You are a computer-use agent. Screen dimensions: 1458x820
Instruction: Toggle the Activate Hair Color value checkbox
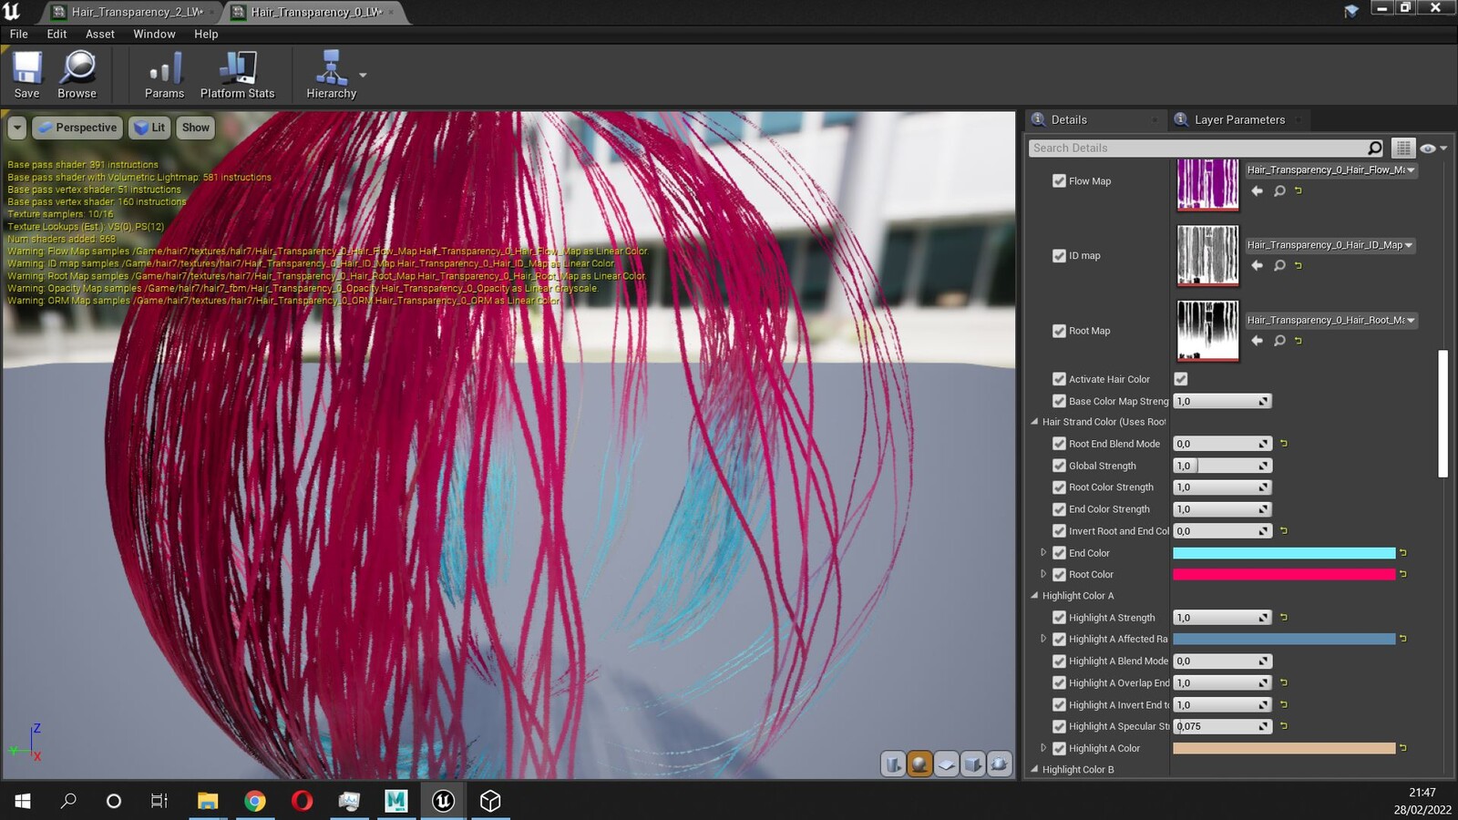1181,379
